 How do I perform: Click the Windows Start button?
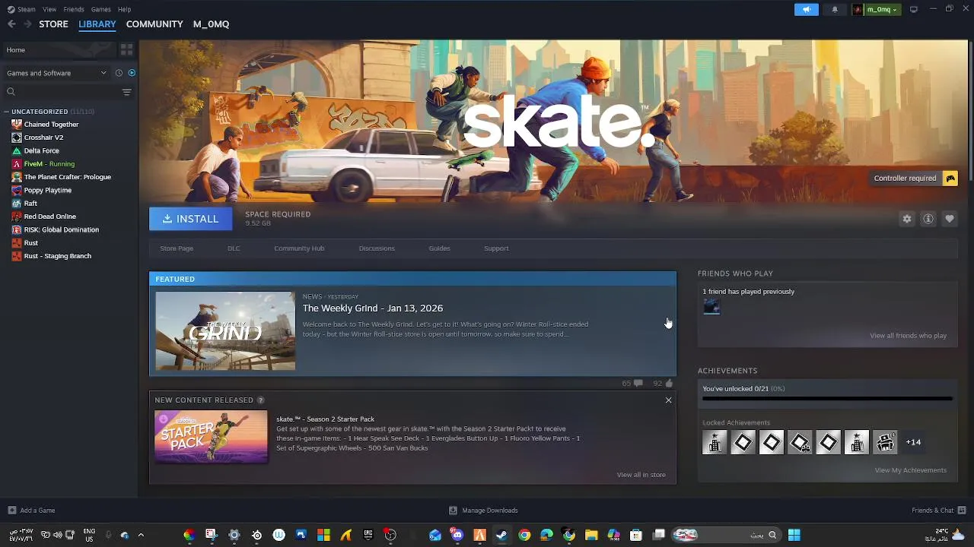pos(794,535)
